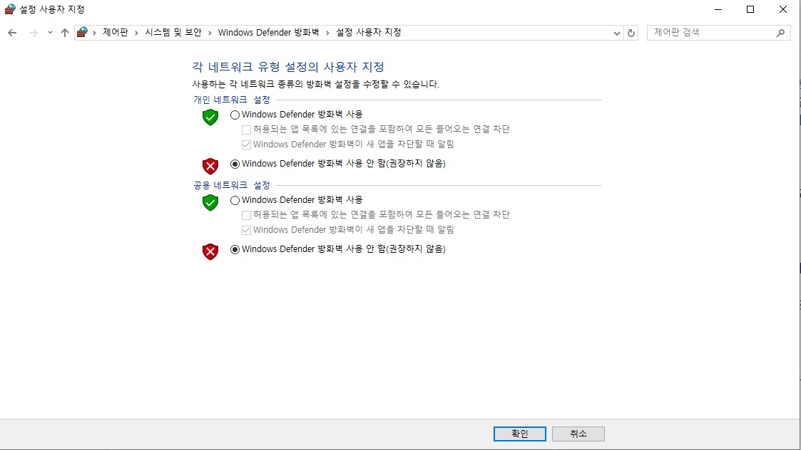Click the window title firewall icon
The width and height of the screenshot is (801, 450).
pos(10,9)
